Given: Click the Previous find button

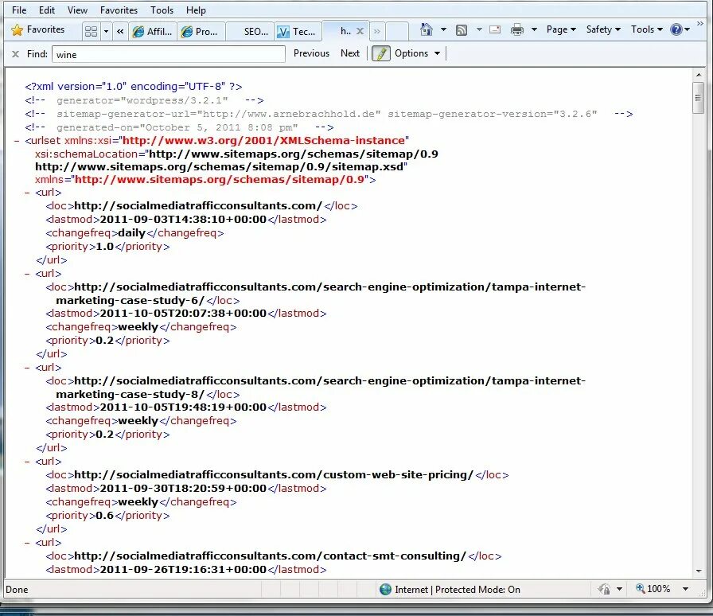Looking at the screenshot, I should (x=311, y=53).
